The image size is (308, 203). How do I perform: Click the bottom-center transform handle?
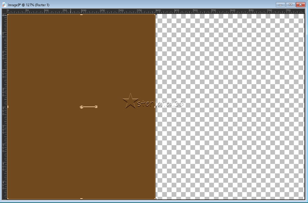point(81,199)
